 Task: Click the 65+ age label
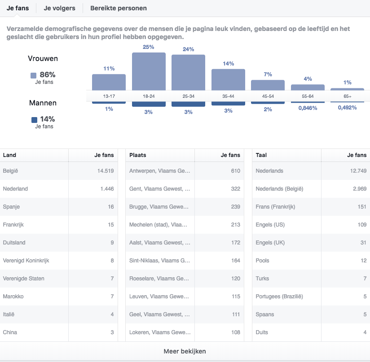tap(348, 96)
